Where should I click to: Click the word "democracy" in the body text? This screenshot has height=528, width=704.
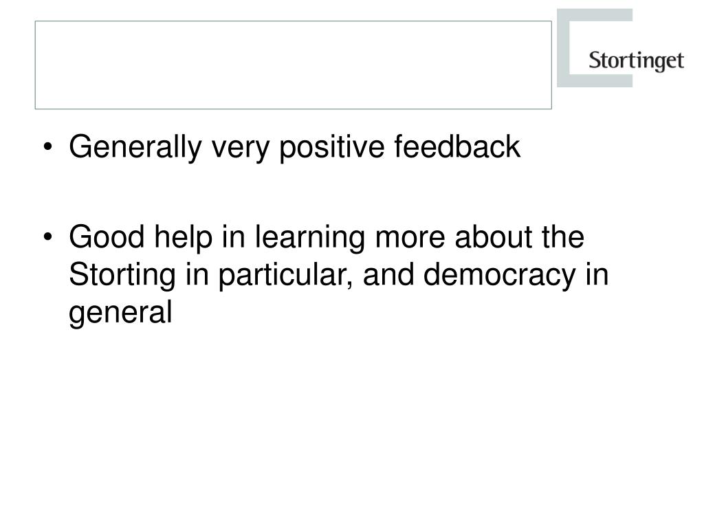499,276
